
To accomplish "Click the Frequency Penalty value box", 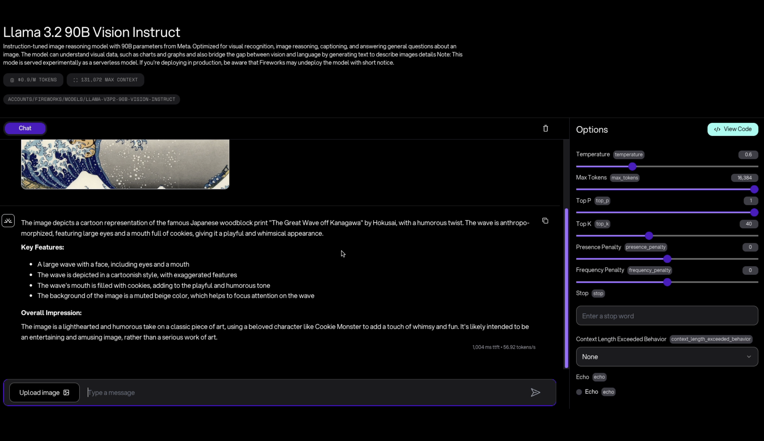I will click(x=750, y=270).
